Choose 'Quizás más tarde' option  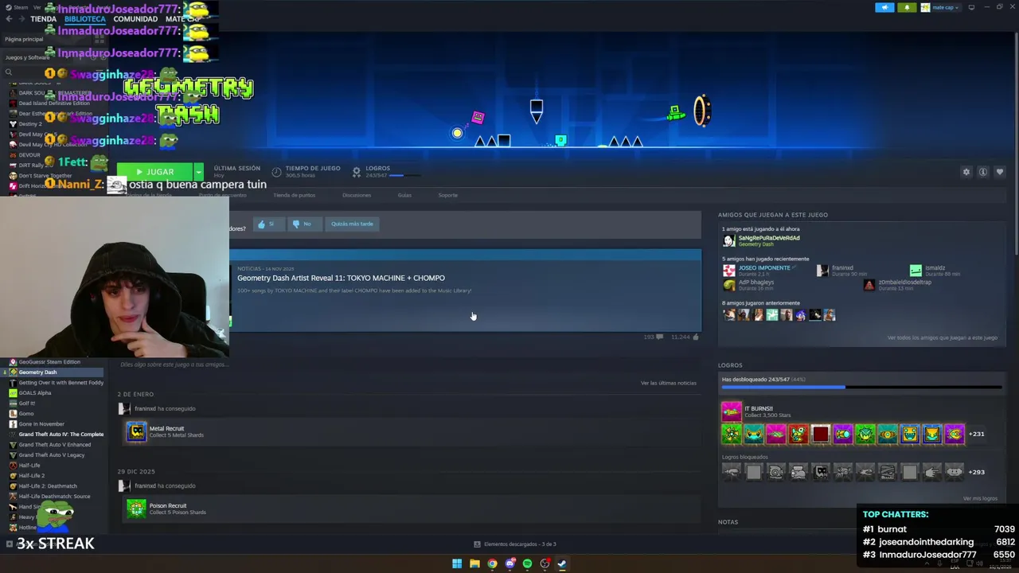point(352,224)
